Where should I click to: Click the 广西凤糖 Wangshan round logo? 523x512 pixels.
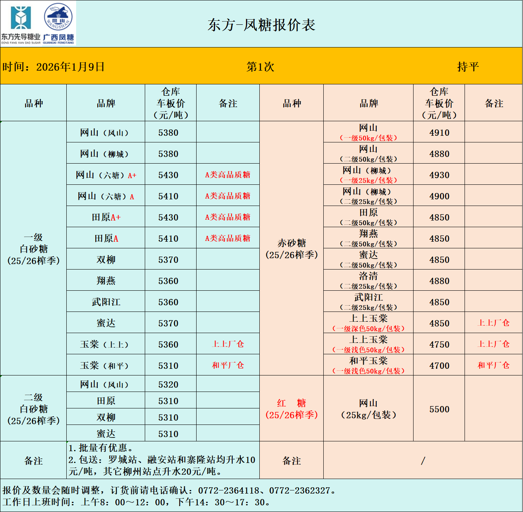tap(58, 23)
